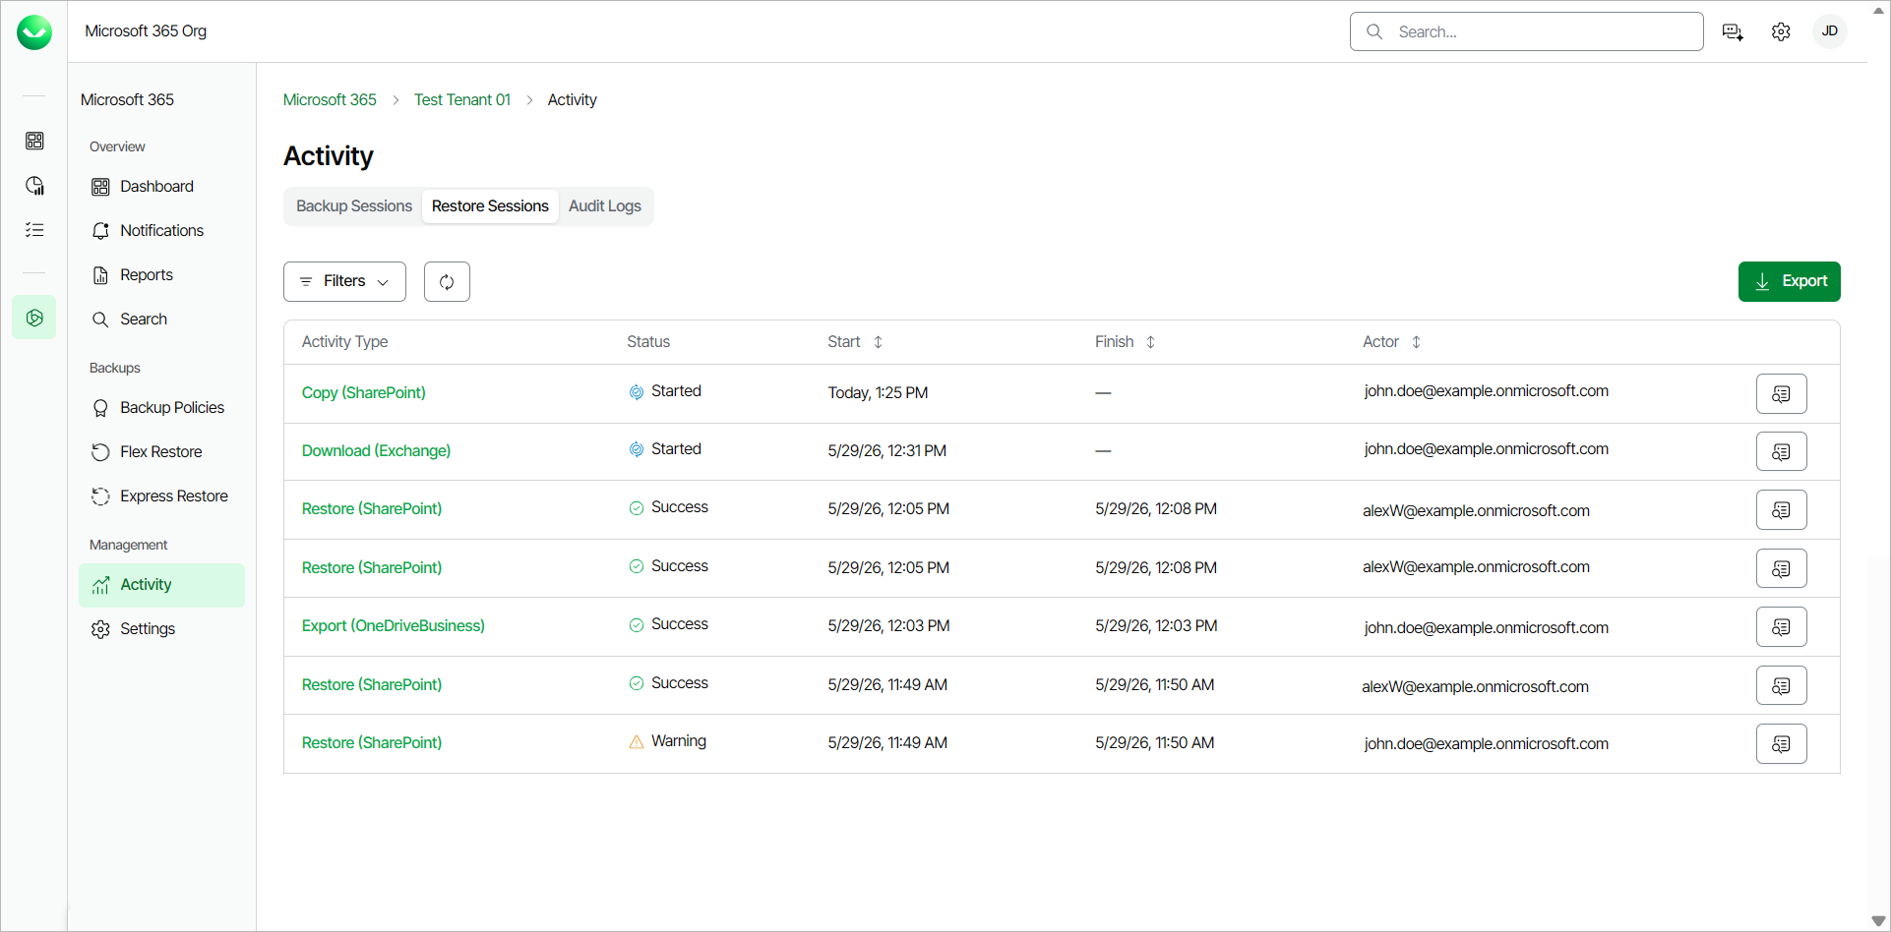Sort table by Finish column

pyautogui.click(x=1150, y=342)
